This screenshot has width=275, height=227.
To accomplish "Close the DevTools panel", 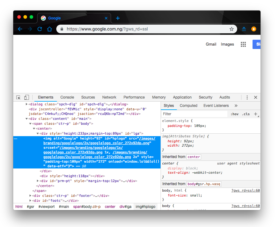I will (x=256, y=97).
